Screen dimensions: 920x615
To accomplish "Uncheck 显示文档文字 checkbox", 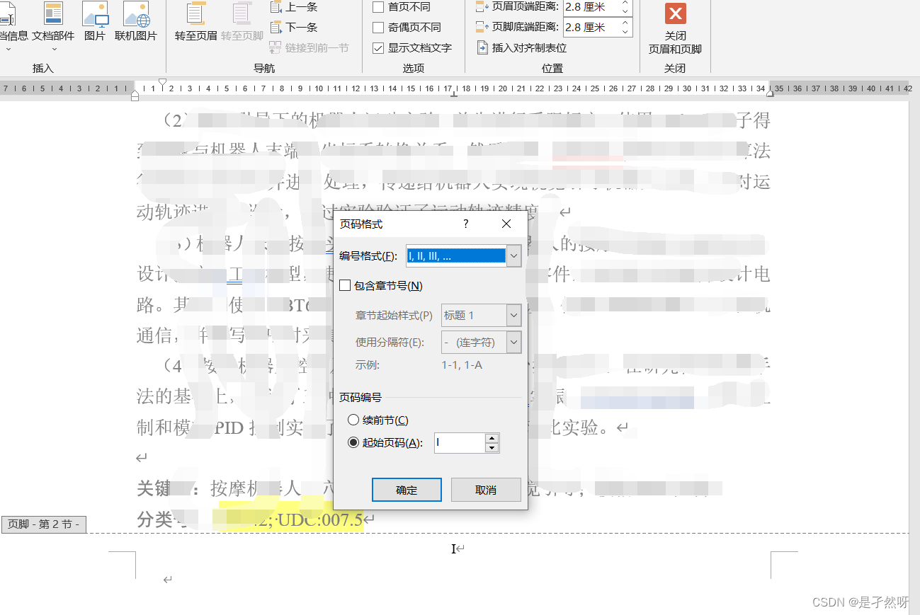I will [x=378, y=48].
